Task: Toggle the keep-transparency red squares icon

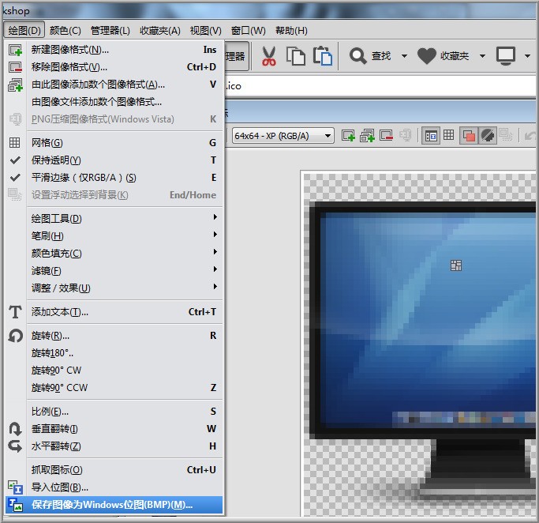Action: [469, 136]
